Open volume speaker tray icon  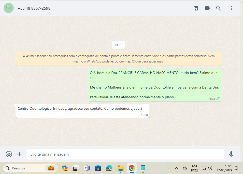(x=210, y=168)
